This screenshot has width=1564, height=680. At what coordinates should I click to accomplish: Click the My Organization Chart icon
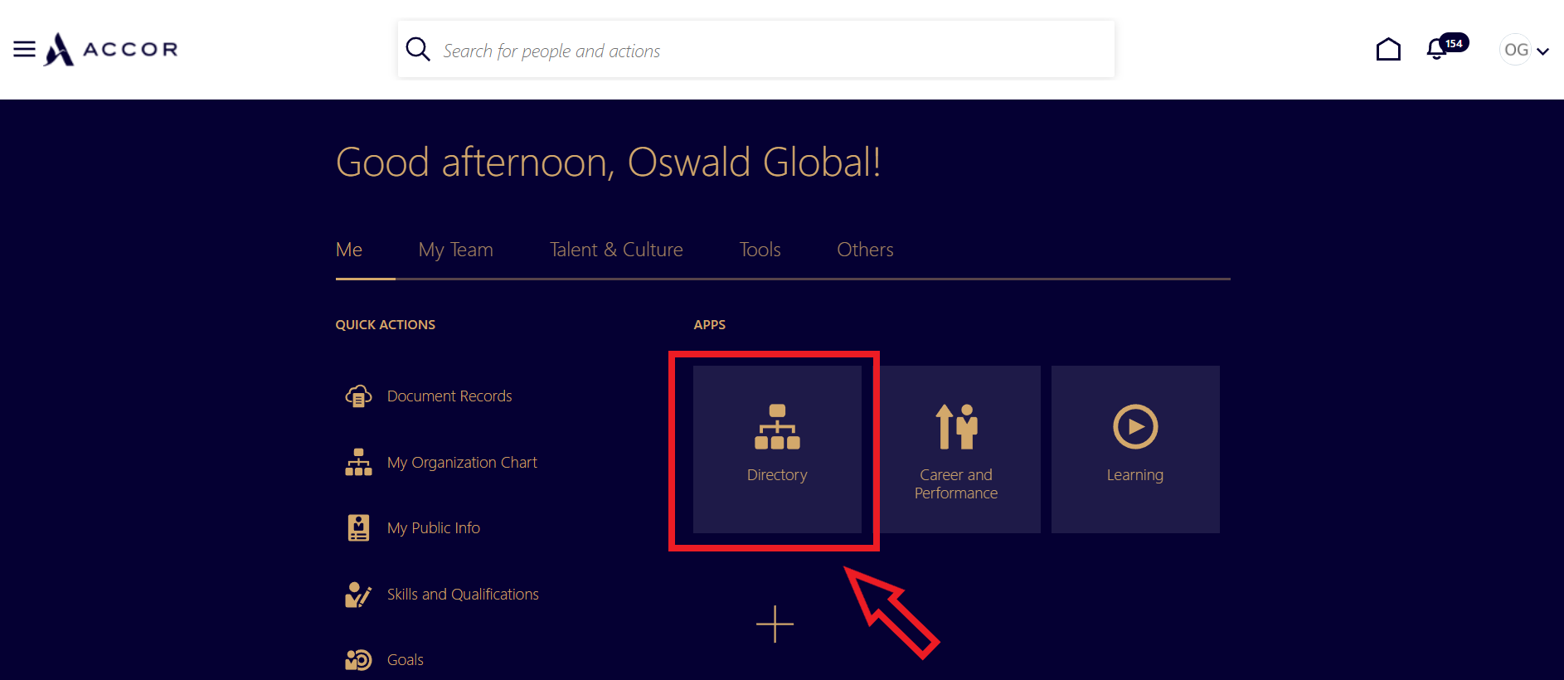(358, 462)
